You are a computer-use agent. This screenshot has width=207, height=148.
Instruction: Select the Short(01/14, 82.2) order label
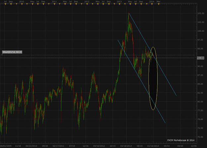coord(12,52)
